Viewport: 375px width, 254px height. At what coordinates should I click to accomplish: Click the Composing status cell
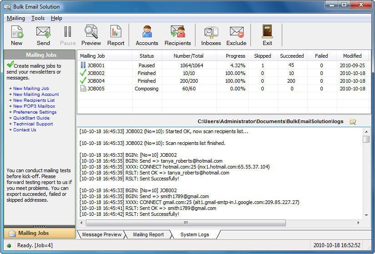[146, 89]
